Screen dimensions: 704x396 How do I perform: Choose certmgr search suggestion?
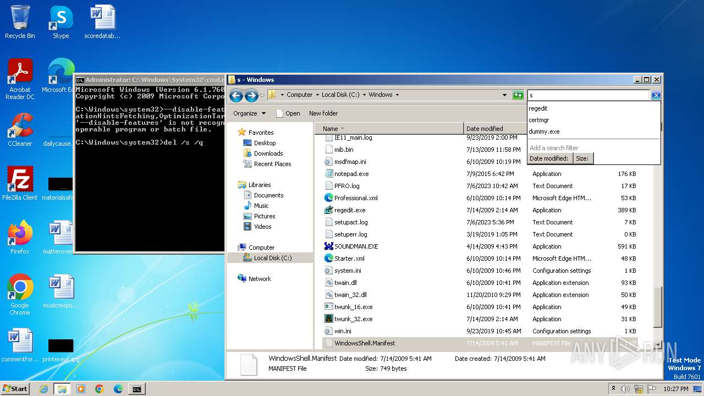539,120
